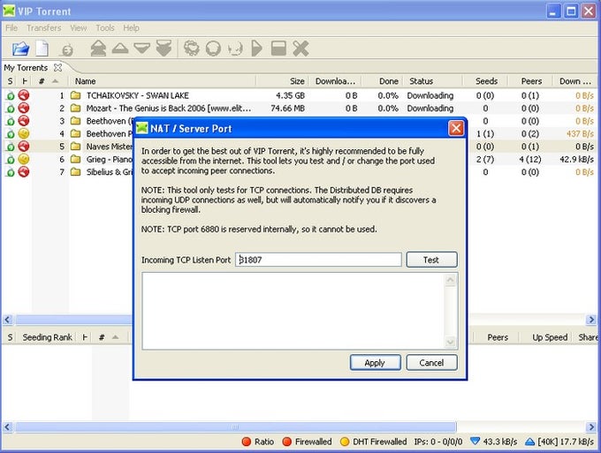Click the IPs: 0 - 0/0/0 status text
Screen dimensions: 601x453
pos(438,442)
